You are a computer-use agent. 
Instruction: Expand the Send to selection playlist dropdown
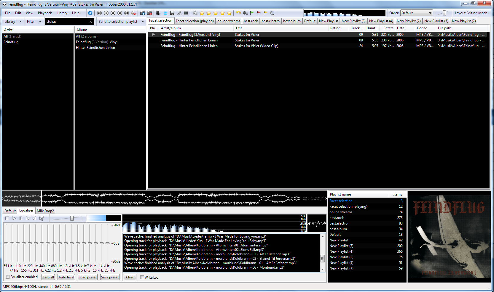pos(143,22)
